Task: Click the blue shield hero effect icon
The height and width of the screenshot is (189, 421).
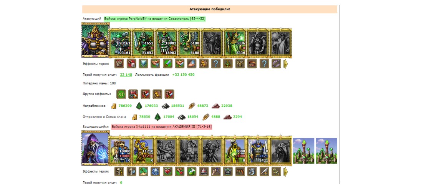Action: (143, 64)
